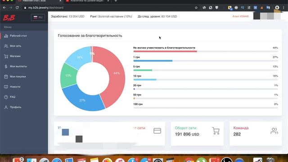Screen dimensions: 288x162
Task: Click the IQ extension icon
Action: pyautogui.click(x=243, y=8)
